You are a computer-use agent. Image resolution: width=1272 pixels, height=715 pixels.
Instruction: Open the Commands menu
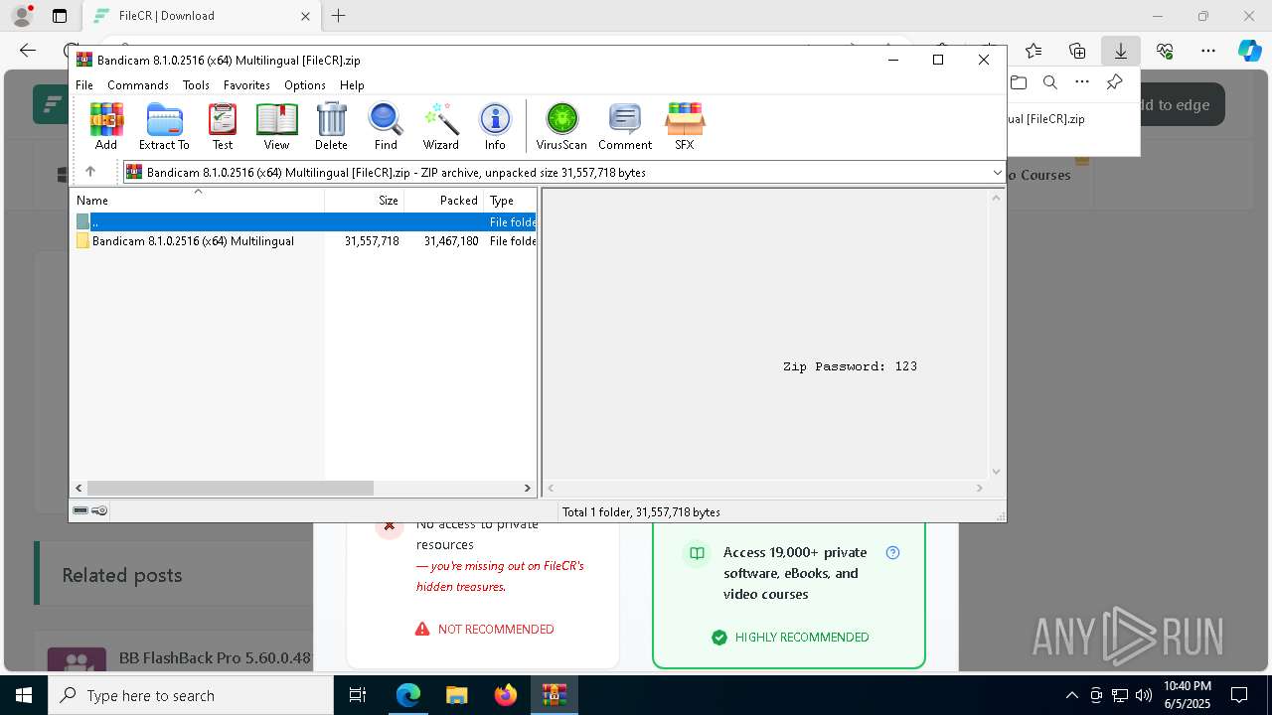(x=138, y=85)
